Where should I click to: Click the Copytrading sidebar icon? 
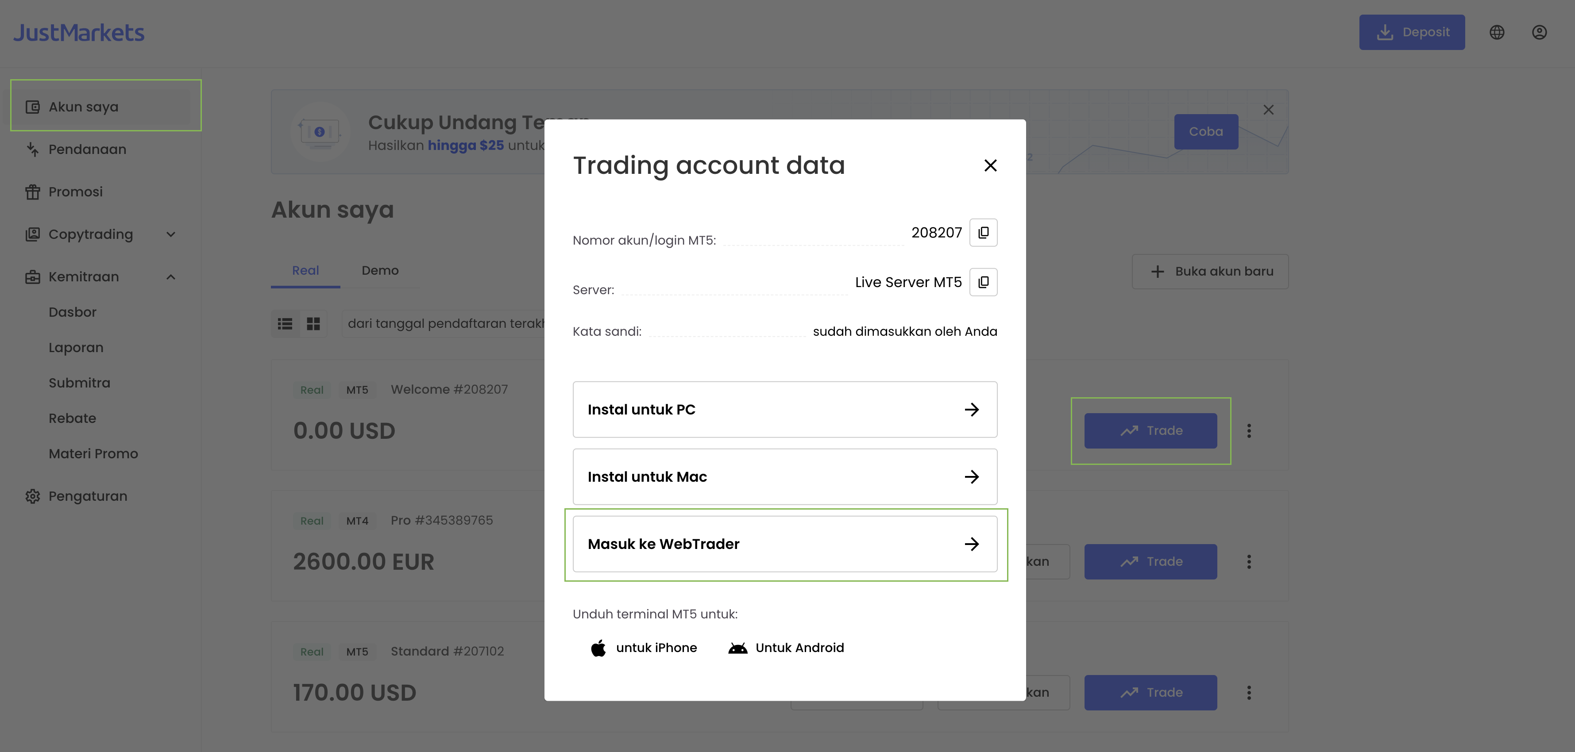(32, 234)
